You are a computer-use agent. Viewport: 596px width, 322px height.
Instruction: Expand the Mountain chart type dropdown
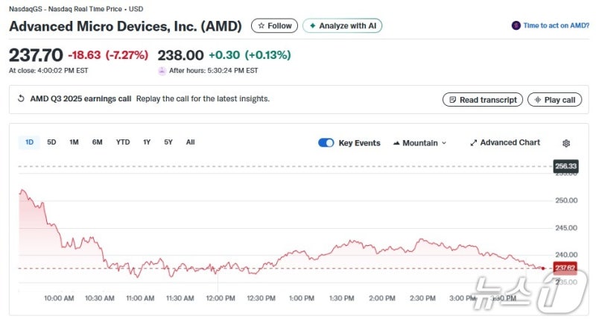coord(419,143)
